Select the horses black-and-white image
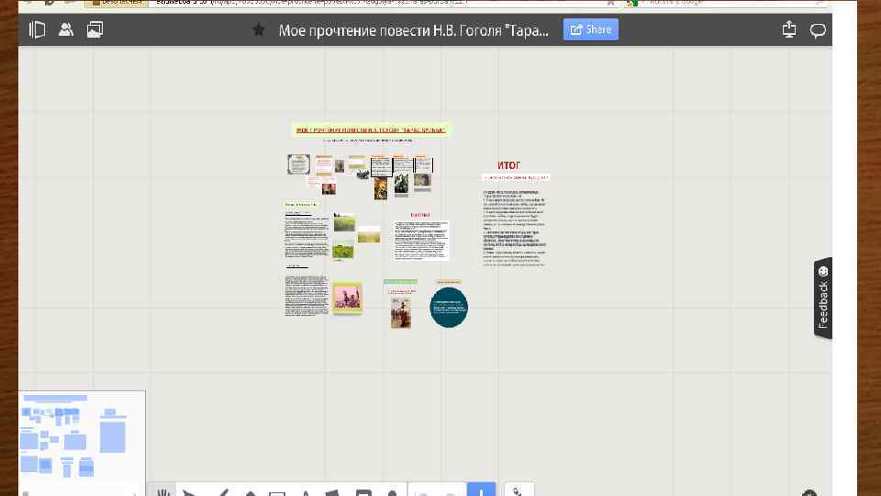The height and width of the screenshot is (496, 881). coord(401,184)
